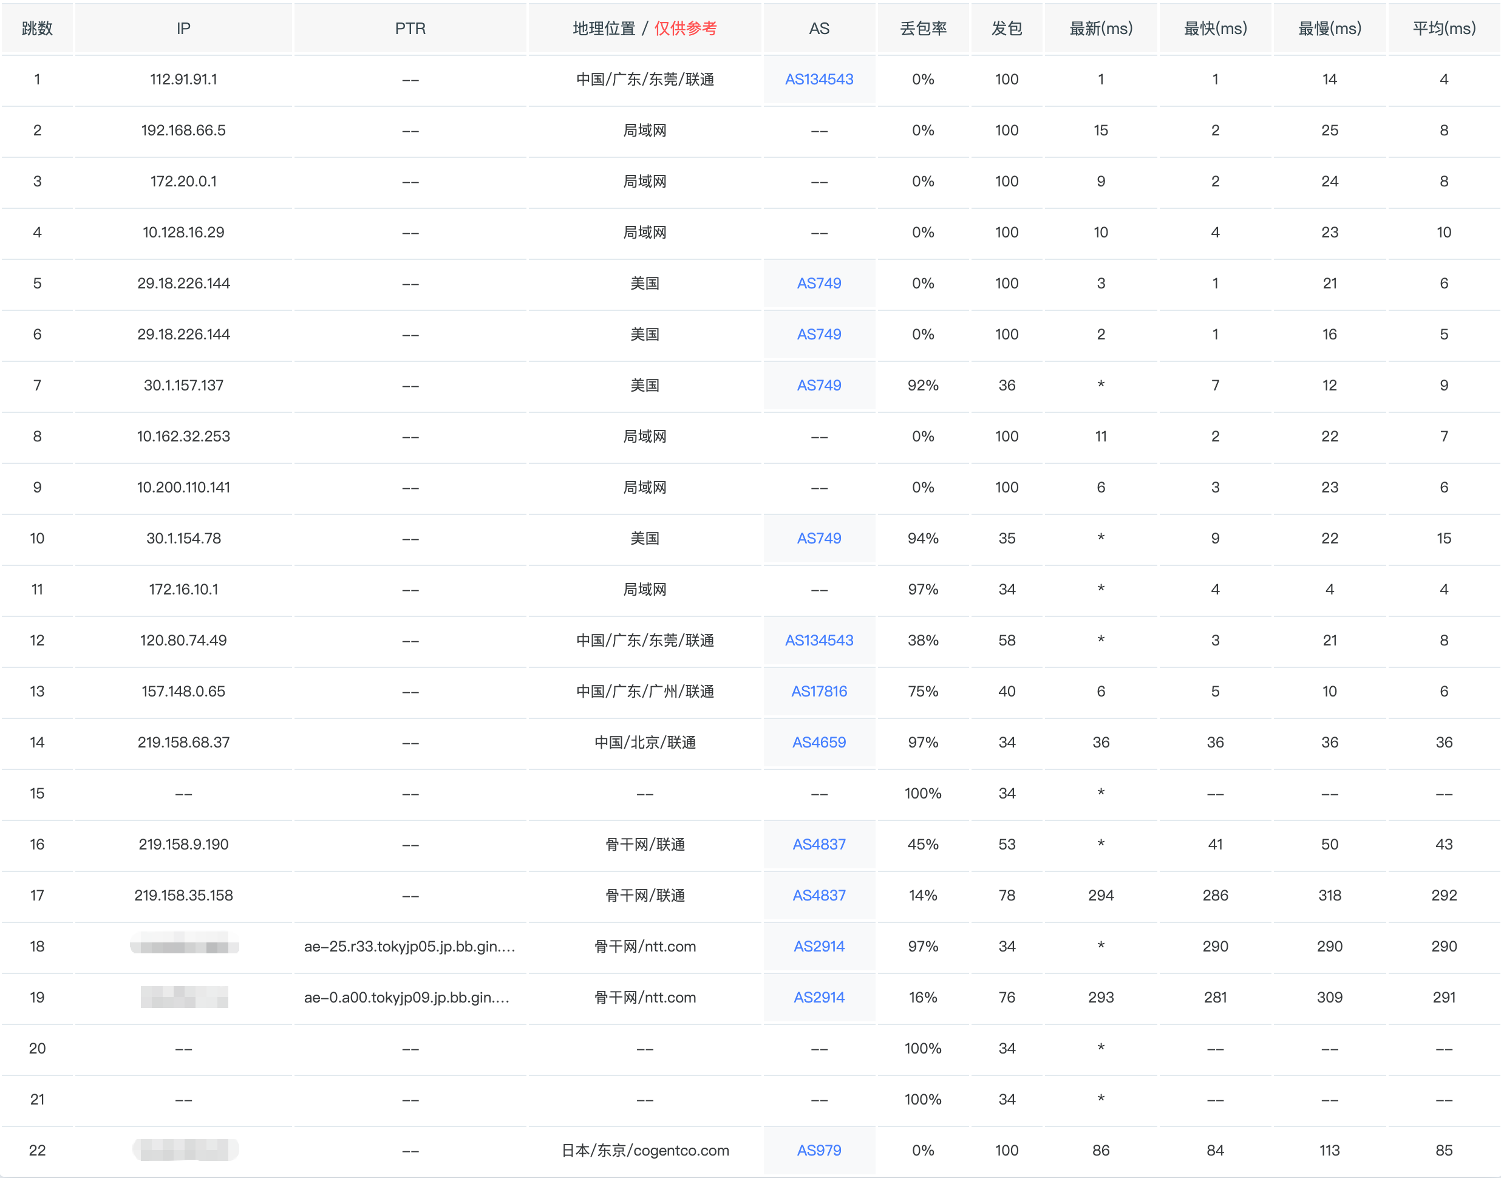The image size is (1501, 1178).
Task: Click the AS134543 link in hop 12
Action: [819, 640]
